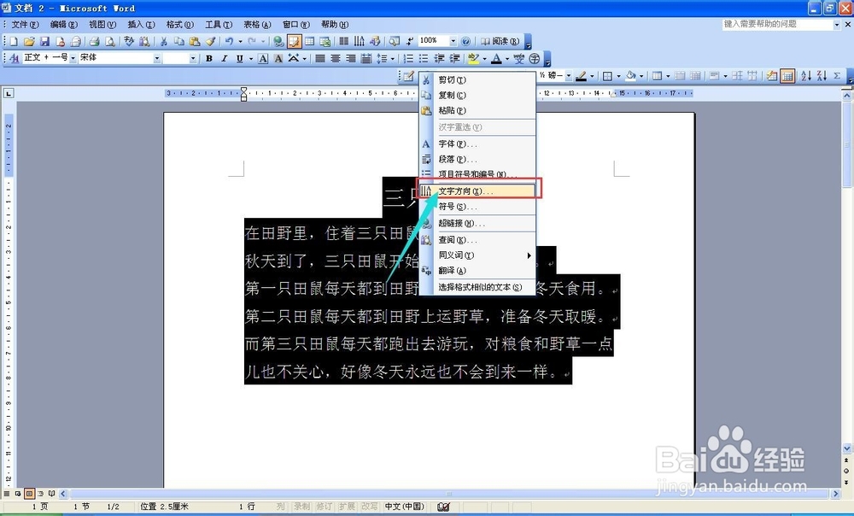Expand underline style dropdown arrow
The width and height of the screenshot is (854, 516).
[251, 58]
